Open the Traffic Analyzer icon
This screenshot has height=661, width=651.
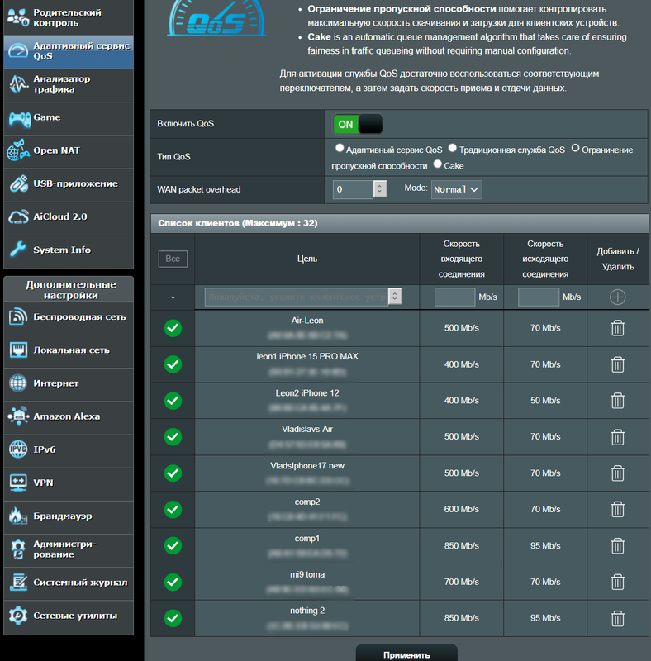pos(18,84)
